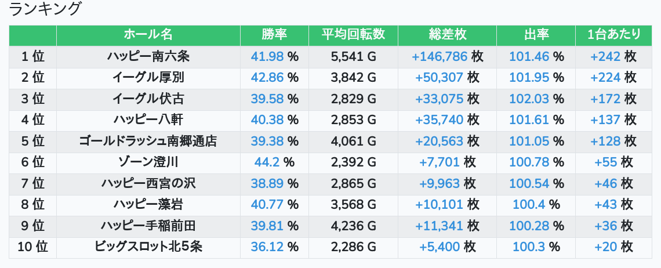Select the 1台あたり column header
661x268 pixels.
click(613, 35)
